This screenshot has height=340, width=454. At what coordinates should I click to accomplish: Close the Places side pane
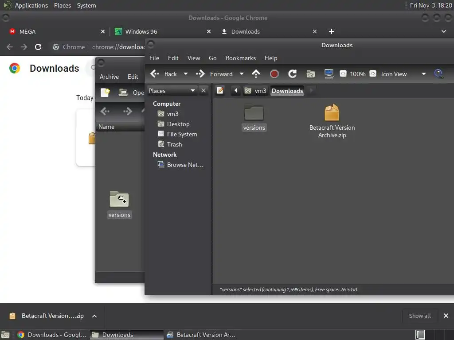tap(204, 90)
